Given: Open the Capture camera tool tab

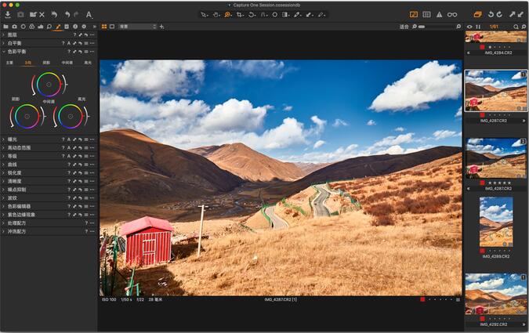Looking at the screenshot, I should click(x=15, y=27).
